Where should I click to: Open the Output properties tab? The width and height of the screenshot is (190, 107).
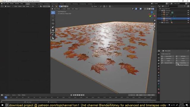tap(159, 61)
